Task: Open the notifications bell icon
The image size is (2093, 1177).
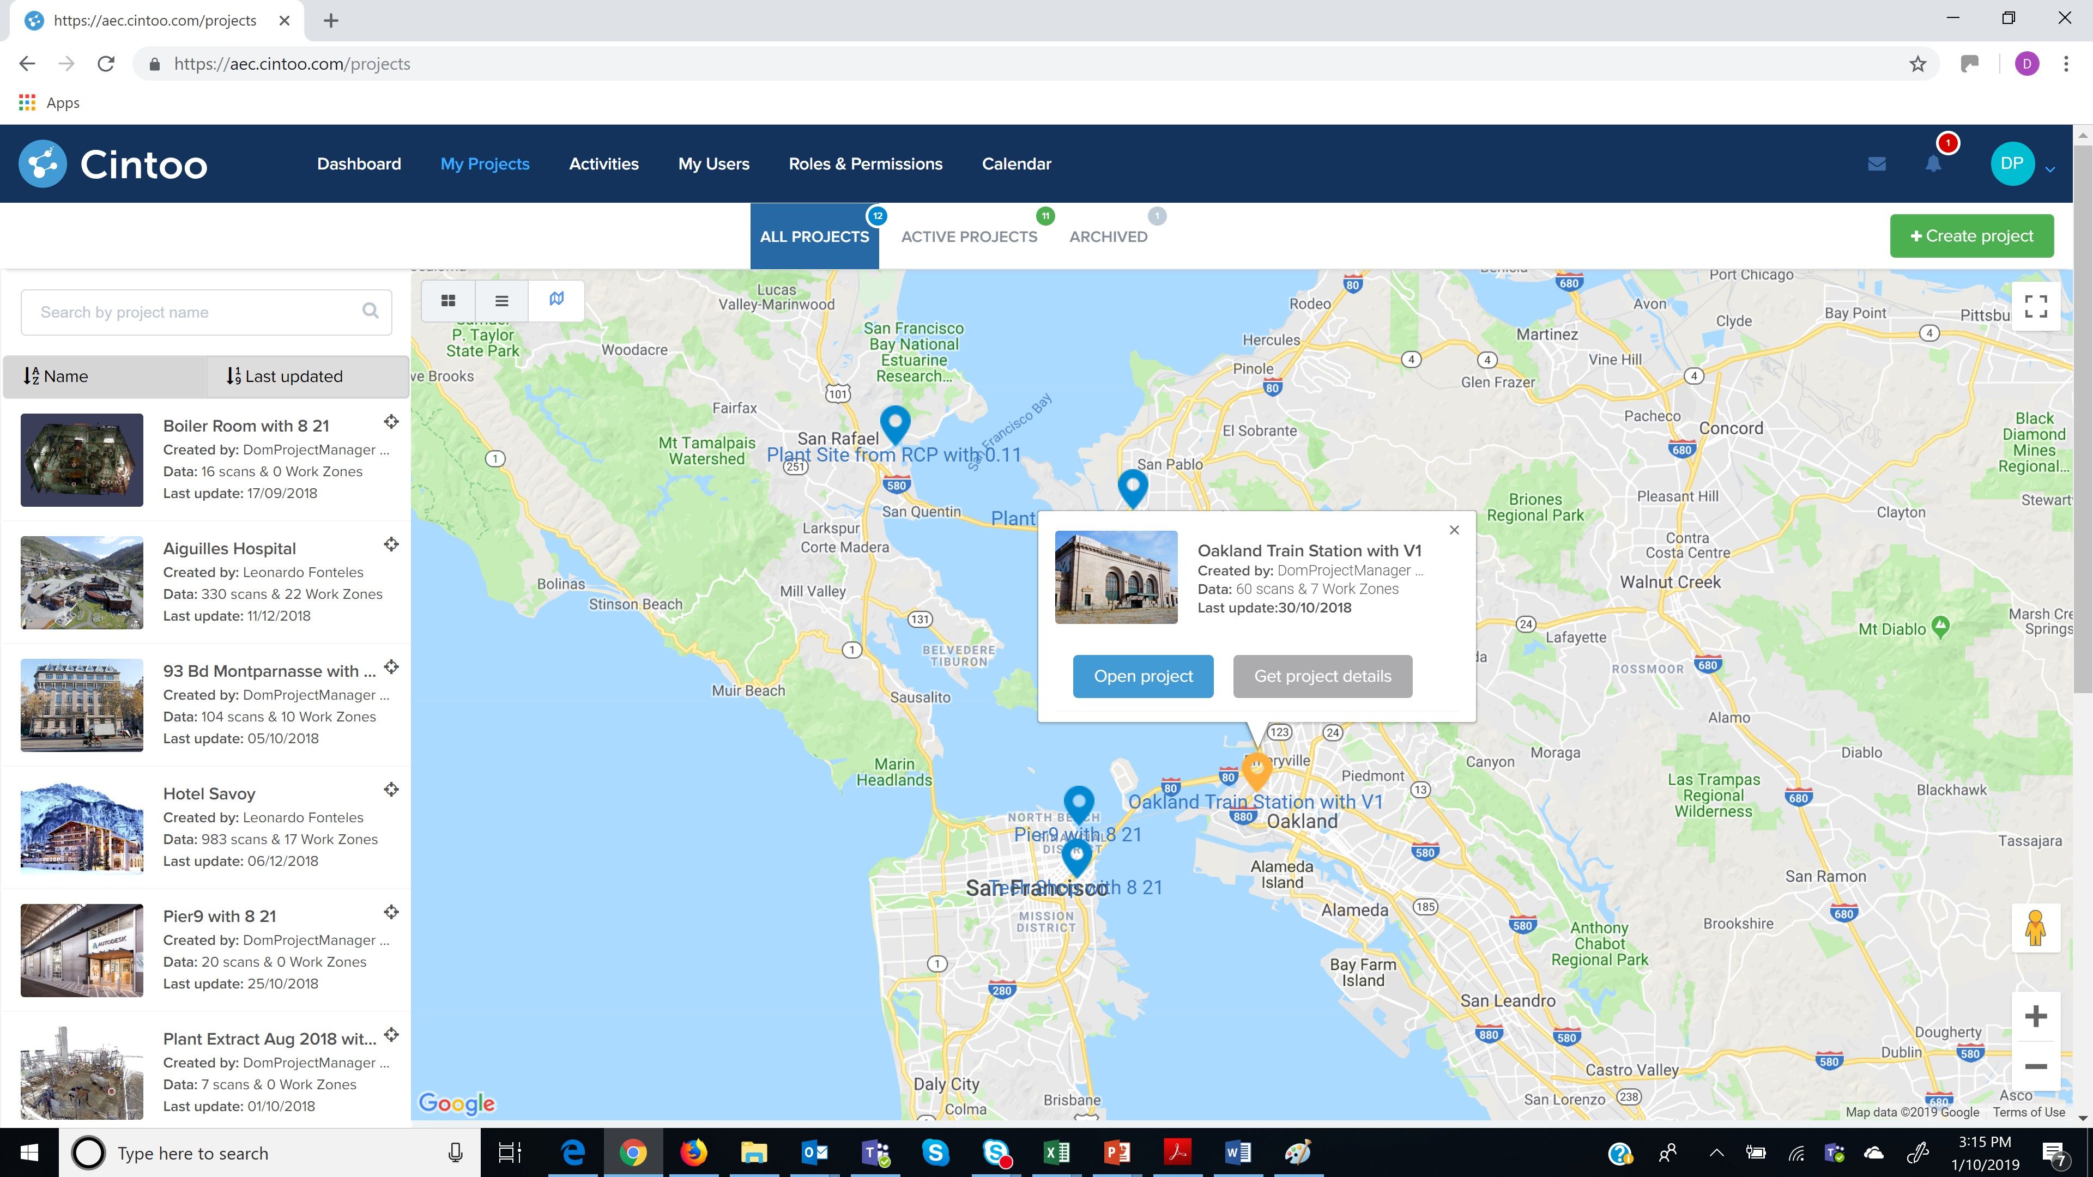Action: point(1933,164)
